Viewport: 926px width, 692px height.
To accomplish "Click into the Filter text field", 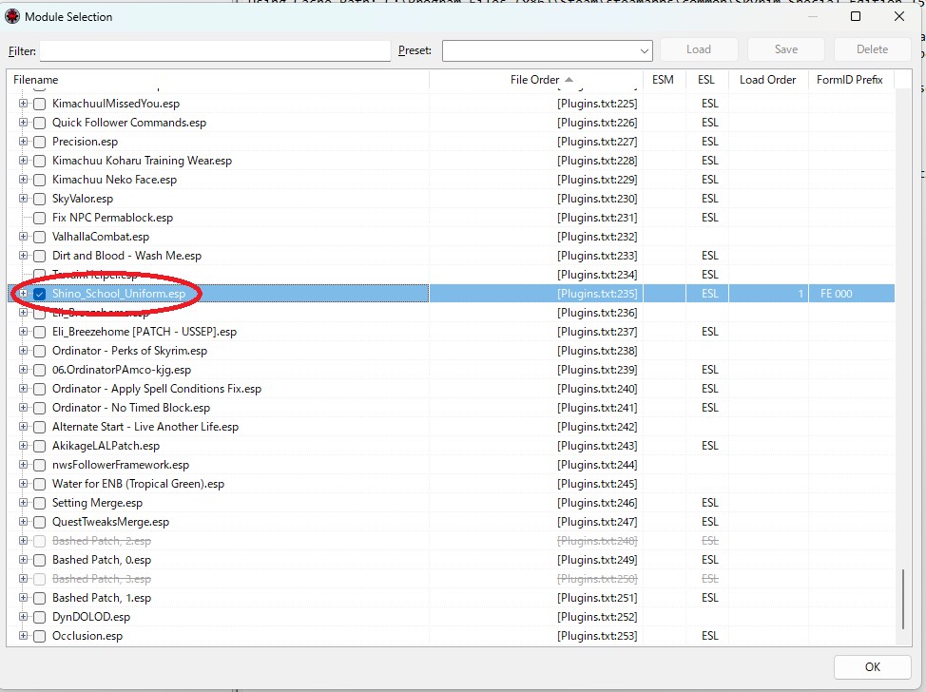I will pyautogui.click(x=215, y=50).
